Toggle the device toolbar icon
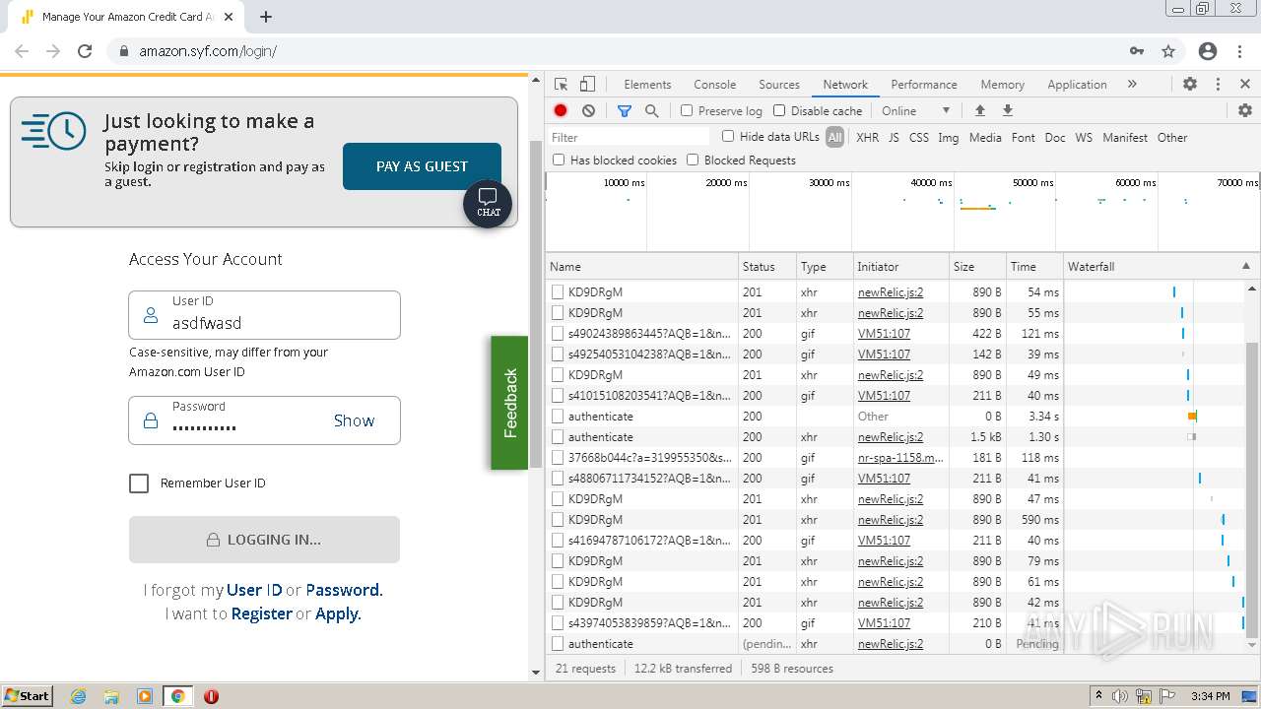The image size is (1261, 709). 587,85
